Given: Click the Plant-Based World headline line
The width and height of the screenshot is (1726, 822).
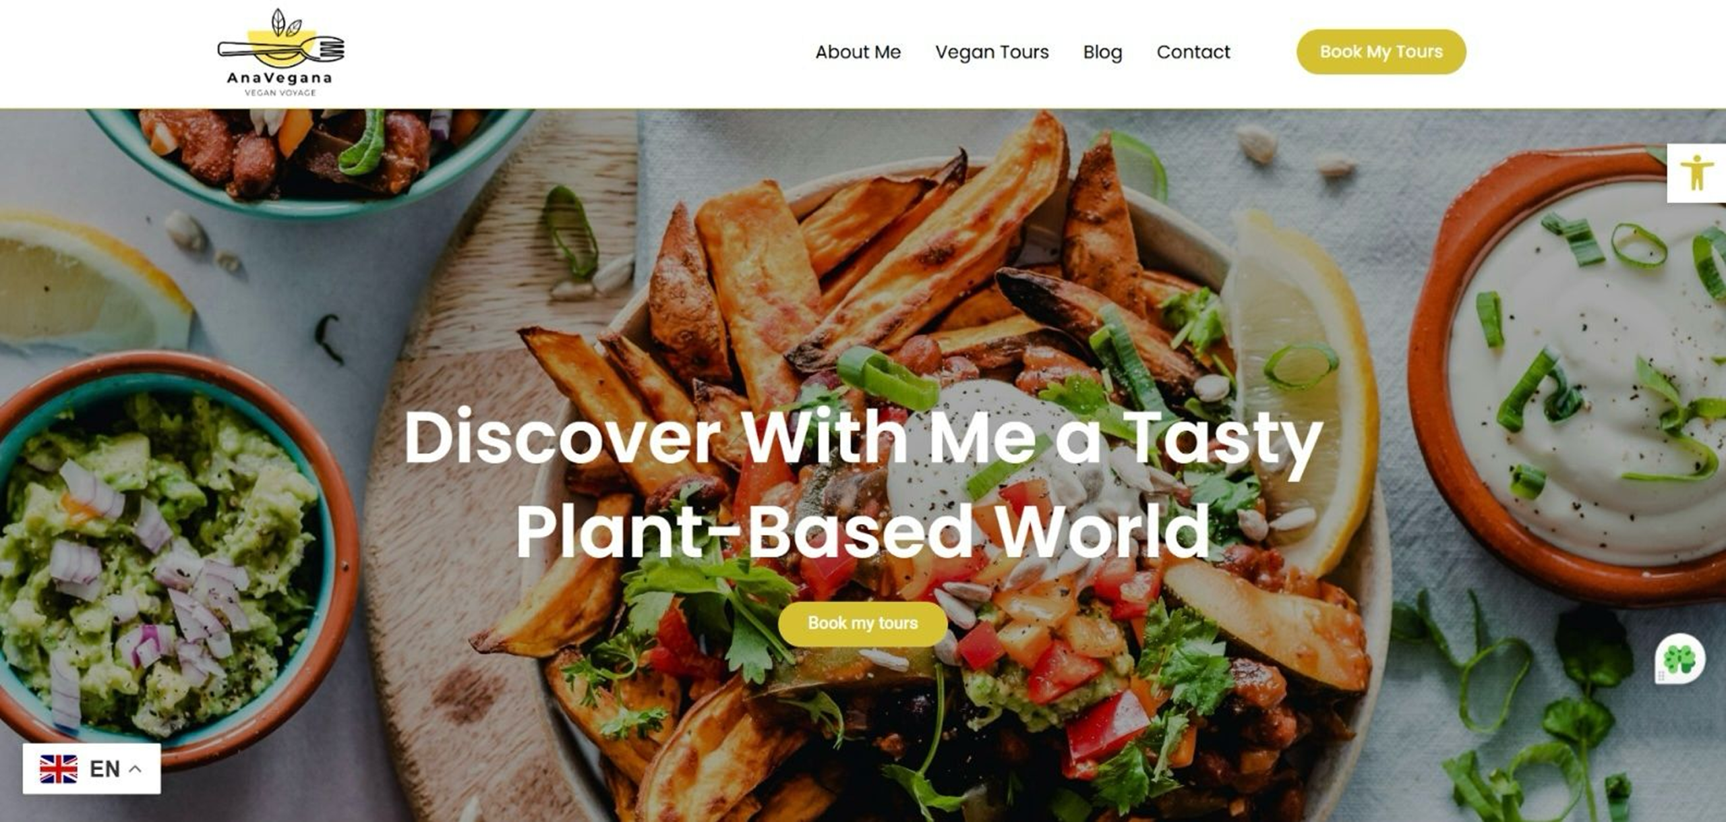Looking at the screenshot, I should click(x=863, y=532).
